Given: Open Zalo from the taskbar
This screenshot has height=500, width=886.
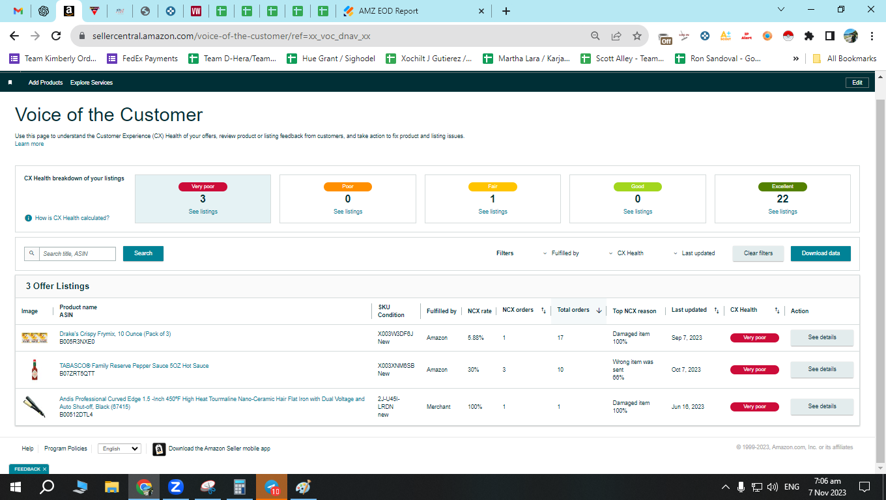Looking at the screenshot, I should click(176, 487).
